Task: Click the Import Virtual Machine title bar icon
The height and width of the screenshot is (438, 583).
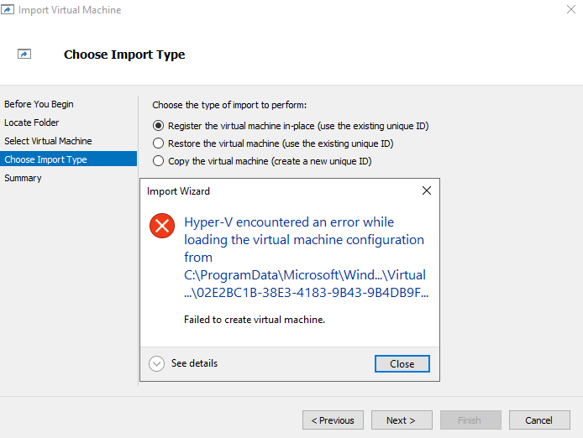Action: pos(8,10)
